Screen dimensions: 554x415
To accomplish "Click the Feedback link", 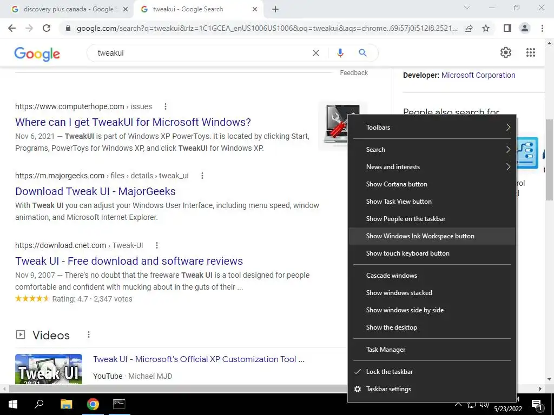I will [x=354, y=73].
